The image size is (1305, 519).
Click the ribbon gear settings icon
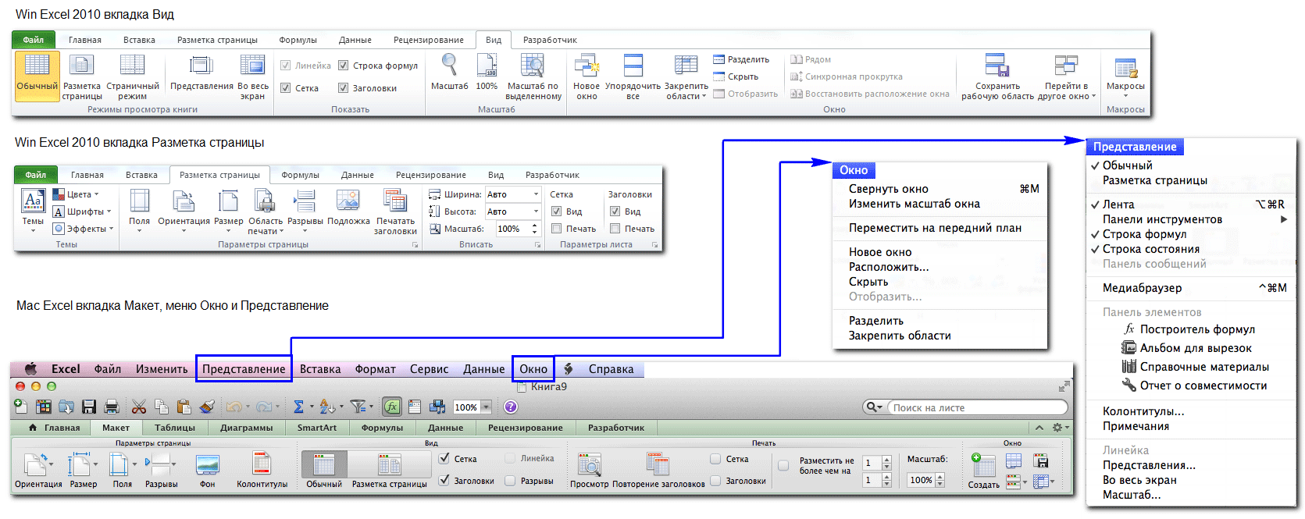1057,428
